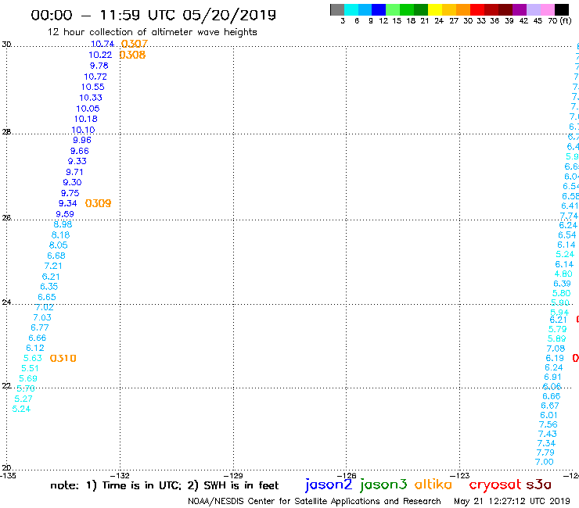
Task: Select the lavender swatch in the color scale
Action: click(534, 9)
